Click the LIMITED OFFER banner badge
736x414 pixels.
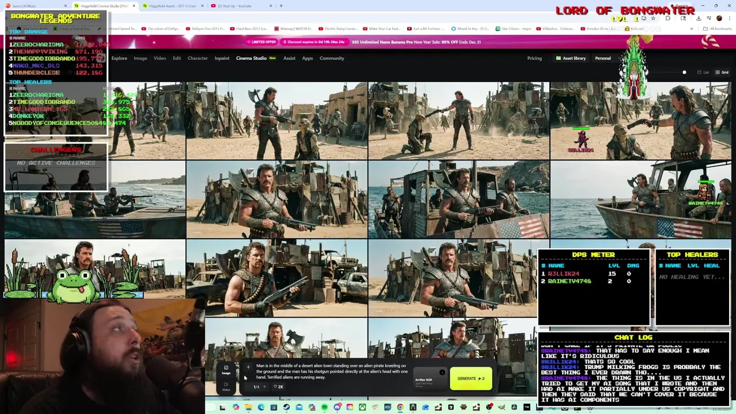(x=262, y=42)
